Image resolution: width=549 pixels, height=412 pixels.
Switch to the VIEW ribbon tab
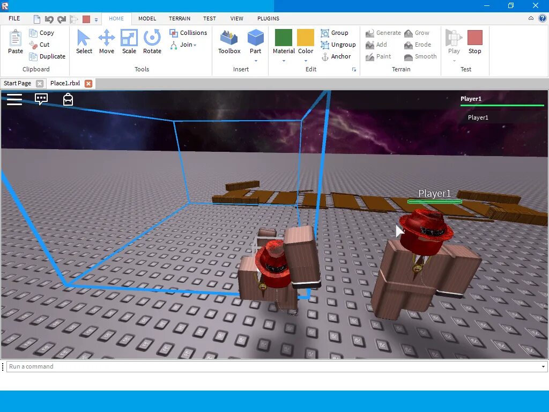[236, 19]
